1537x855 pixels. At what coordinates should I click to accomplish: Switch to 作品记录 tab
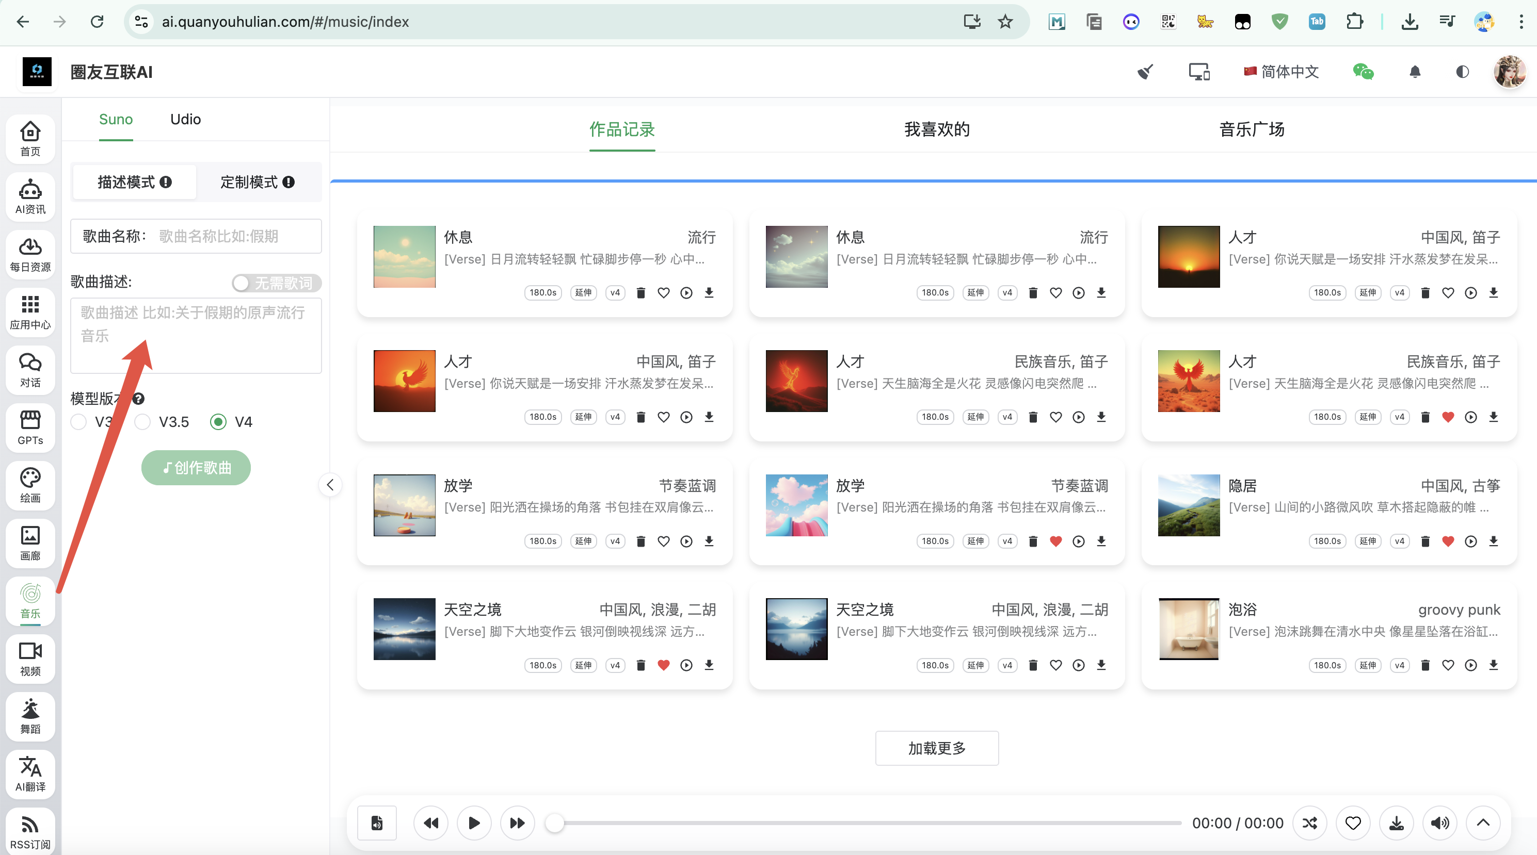click(x=622, y=129)
